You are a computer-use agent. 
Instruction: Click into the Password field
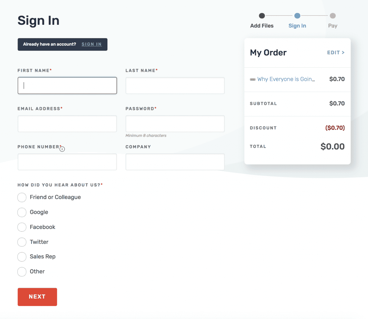pos(175,124)
